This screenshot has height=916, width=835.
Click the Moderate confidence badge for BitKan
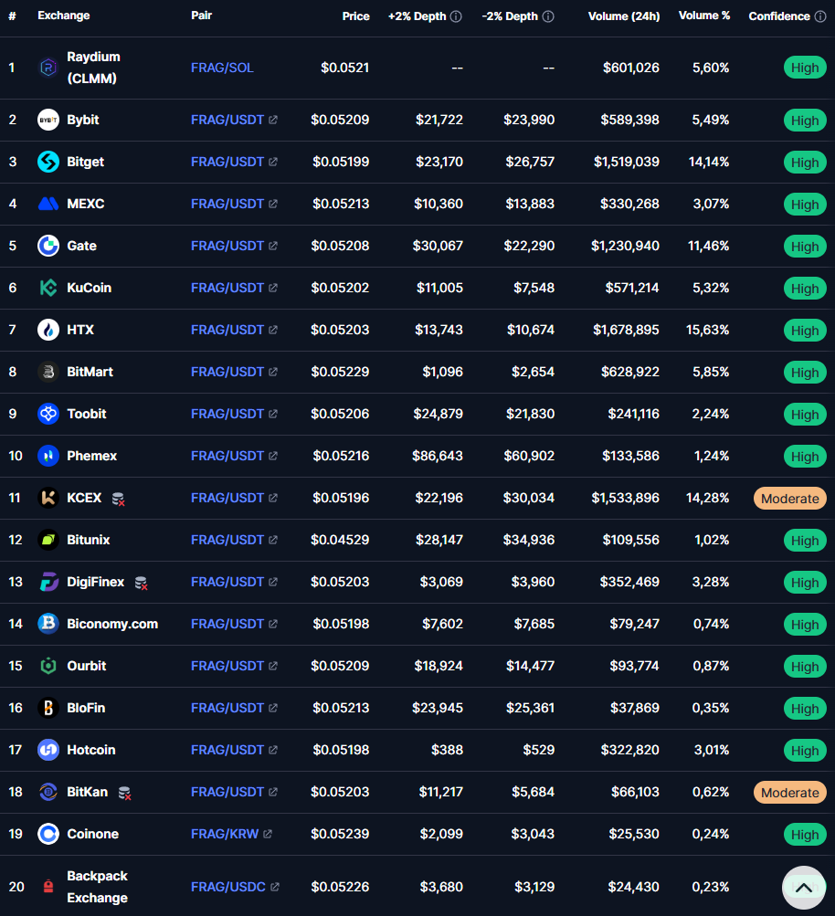pos(789,794)
